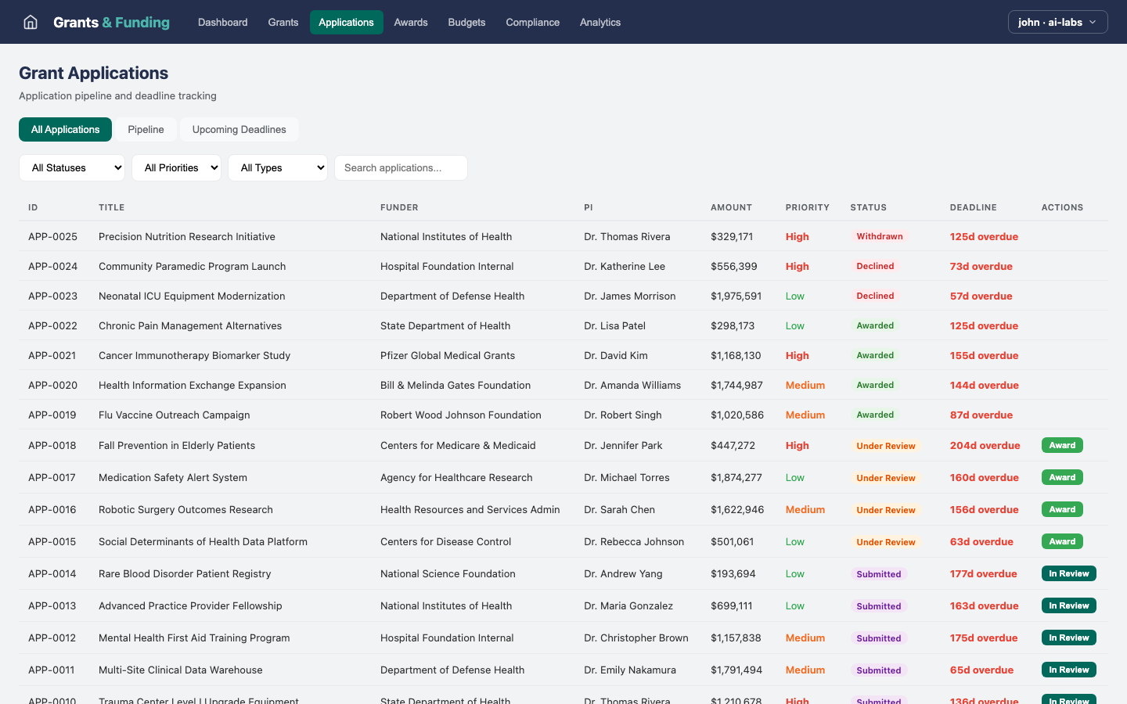Click the Amount column header

(x=731, y=207)
